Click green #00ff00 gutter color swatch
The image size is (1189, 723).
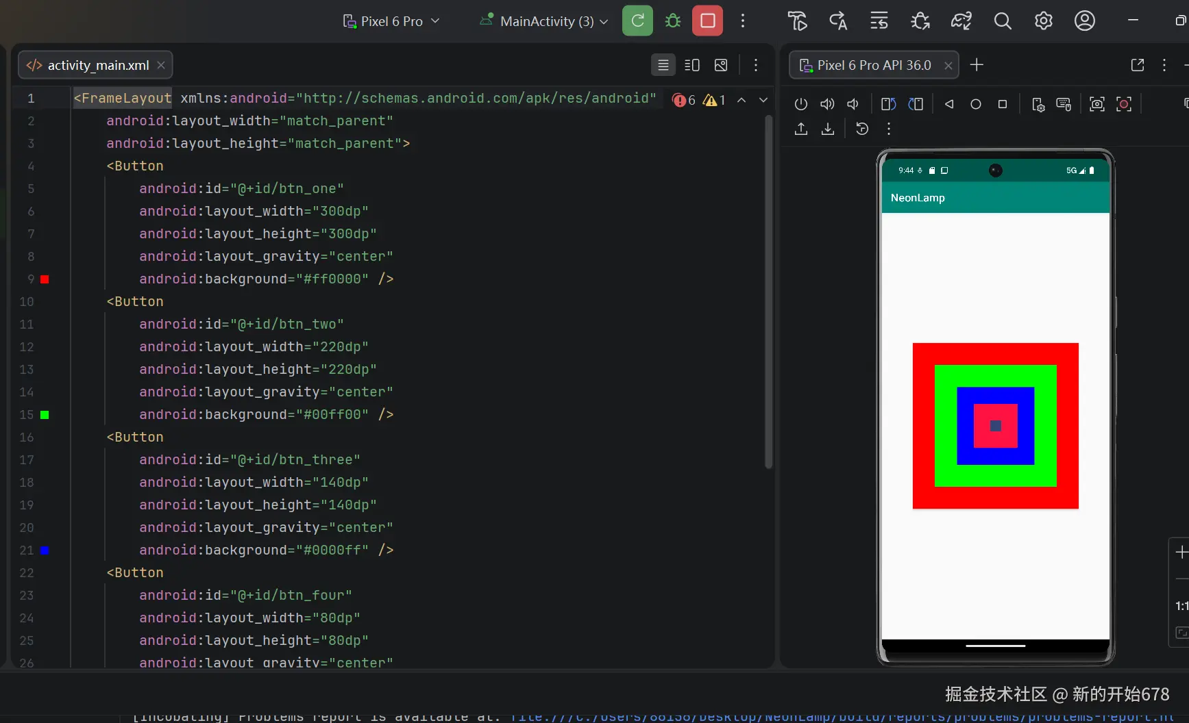(45, 415)
